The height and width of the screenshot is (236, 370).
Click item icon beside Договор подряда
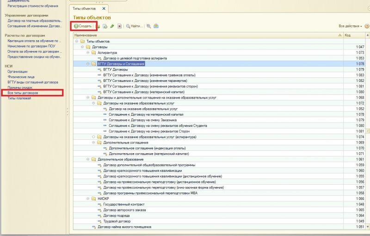click(99, 216)
